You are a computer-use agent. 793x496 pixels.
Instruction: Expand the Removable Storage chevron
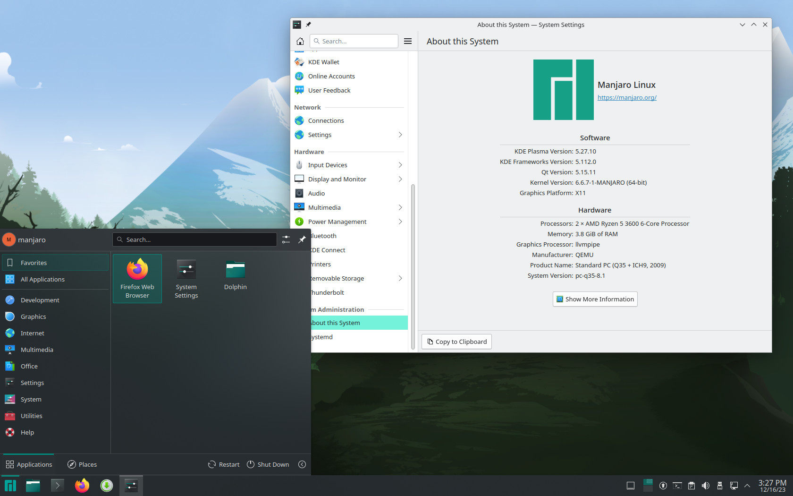click(x=400, y=278)
